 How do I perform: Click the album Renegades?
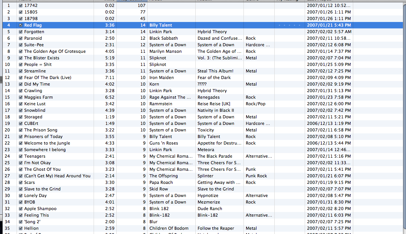click(208, 97)
